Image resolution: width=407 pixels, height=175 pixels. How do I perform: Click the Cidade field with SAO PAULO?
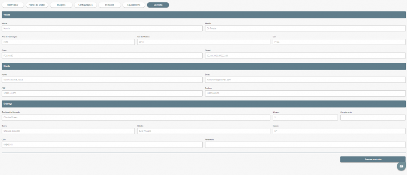204,131
